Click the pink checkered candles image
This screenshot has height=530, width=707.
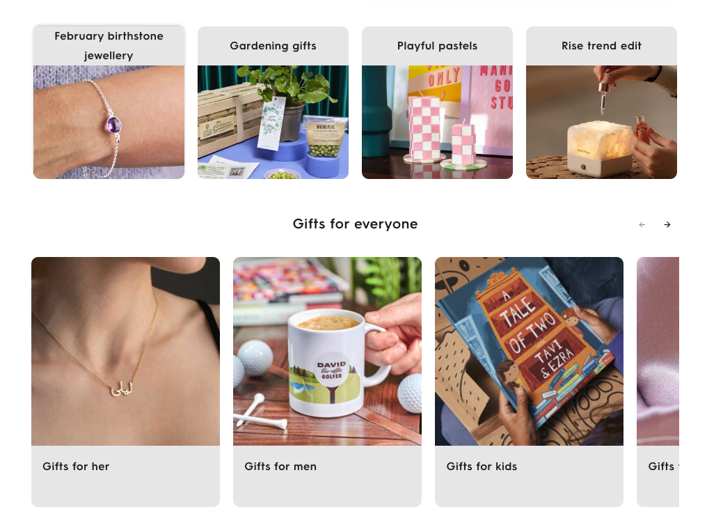point(437,122)
